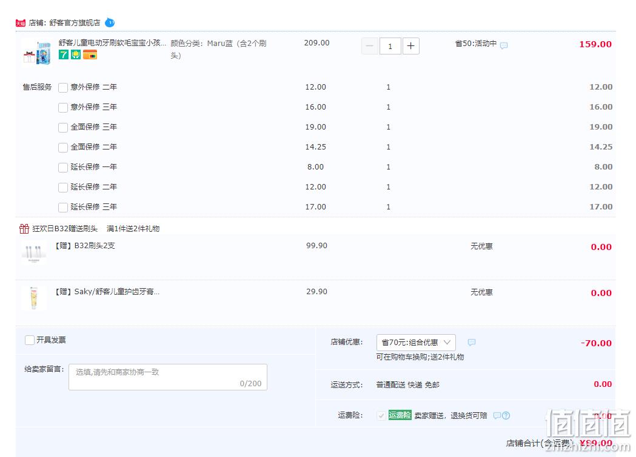Toggle the 运费险 shipping insurance checkbox
Image resolution: width=636 pixels, height=457 pixels.
pos(381,416)
